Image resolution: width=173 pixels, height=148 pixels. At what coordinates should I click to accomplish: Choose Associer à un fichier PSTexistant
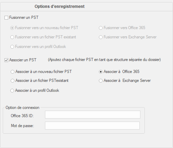click(x=12, y=81)
